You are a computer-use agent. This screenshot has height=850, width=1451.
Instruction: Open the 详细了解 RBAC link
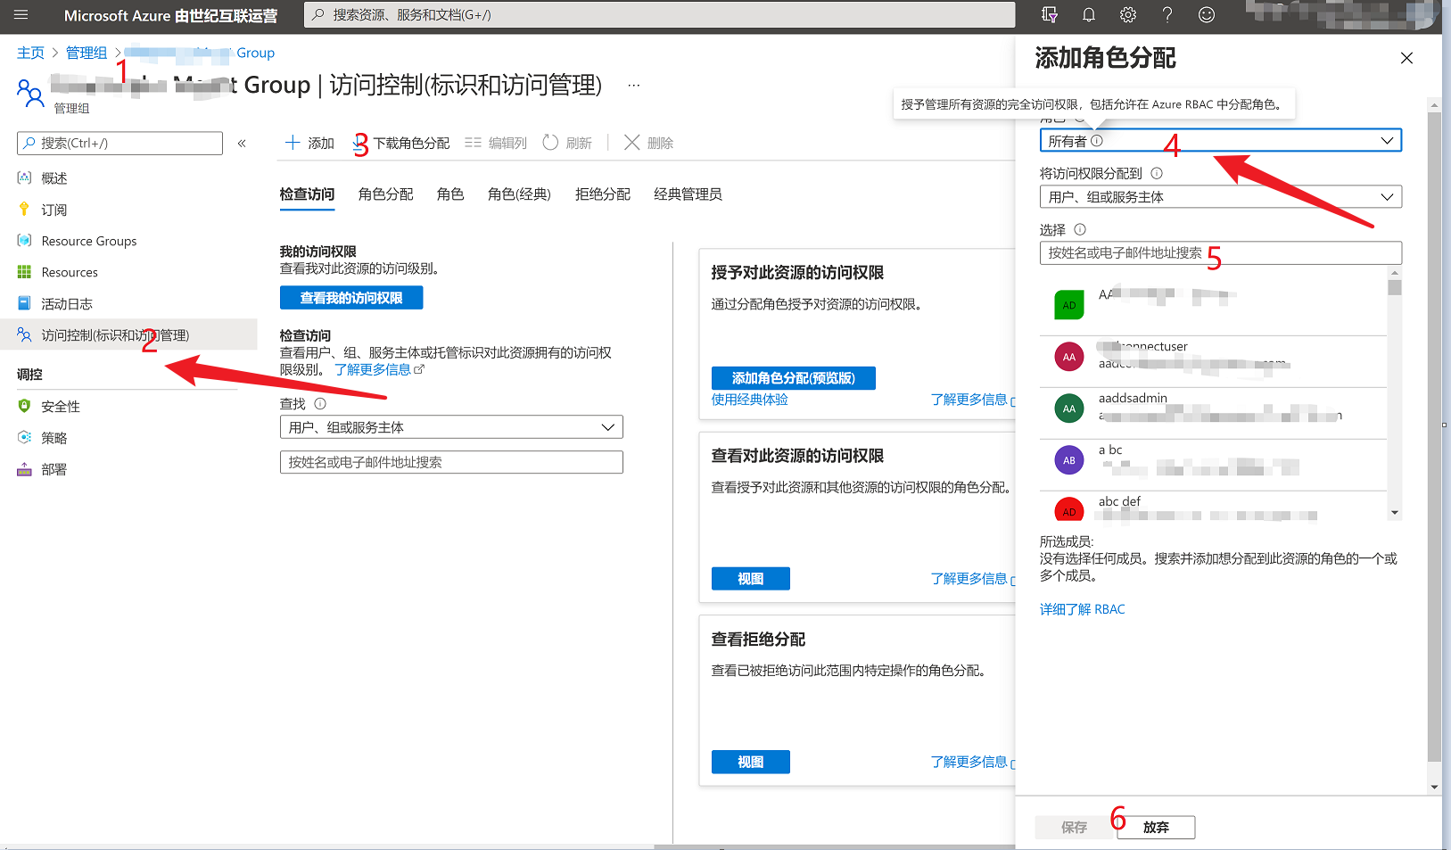coord(1082,609)
